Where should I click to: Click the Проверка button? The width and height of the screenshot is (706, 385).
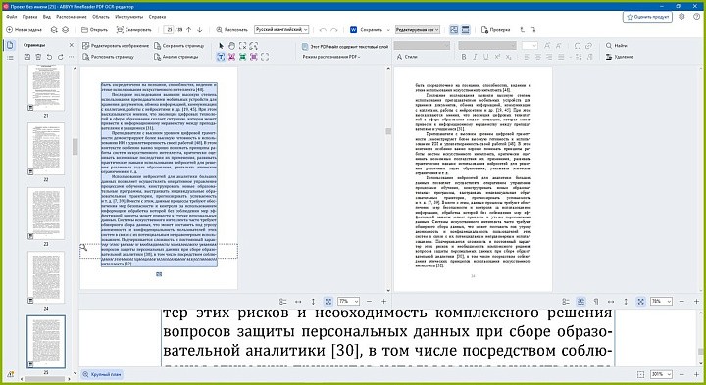click(496, 30)
